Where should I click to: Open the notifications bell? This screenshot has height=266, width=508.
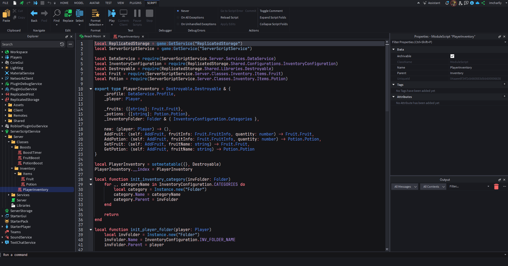click(448, 3)
